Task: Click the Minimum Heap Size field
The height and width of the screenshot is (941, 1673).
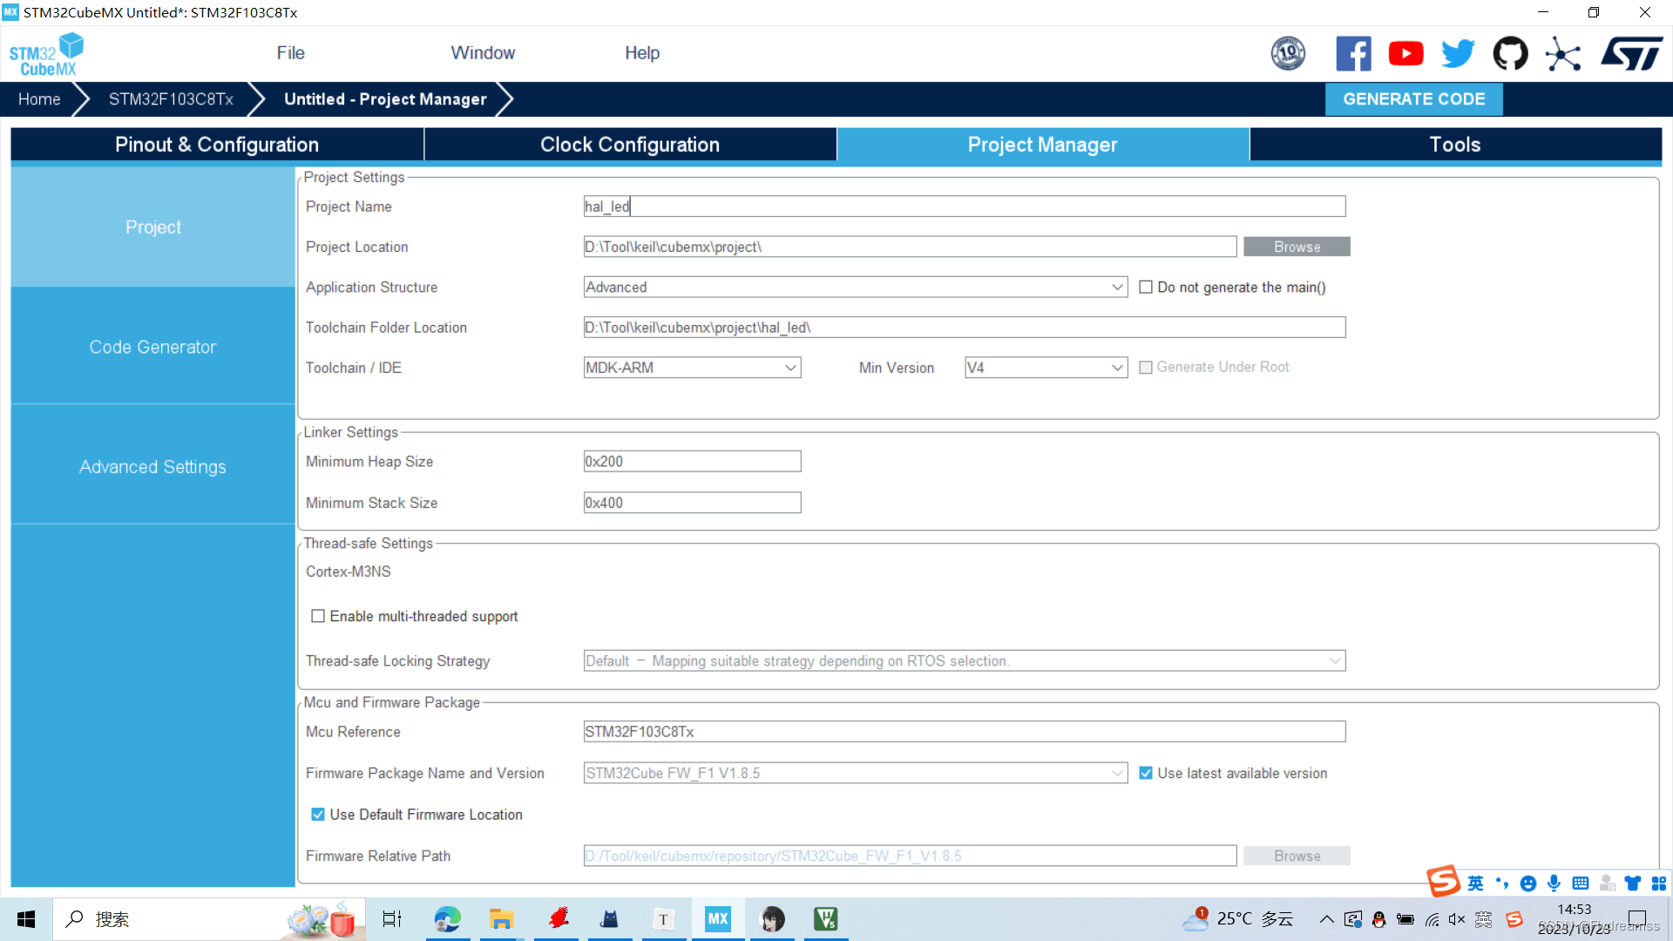Action: 692,461
